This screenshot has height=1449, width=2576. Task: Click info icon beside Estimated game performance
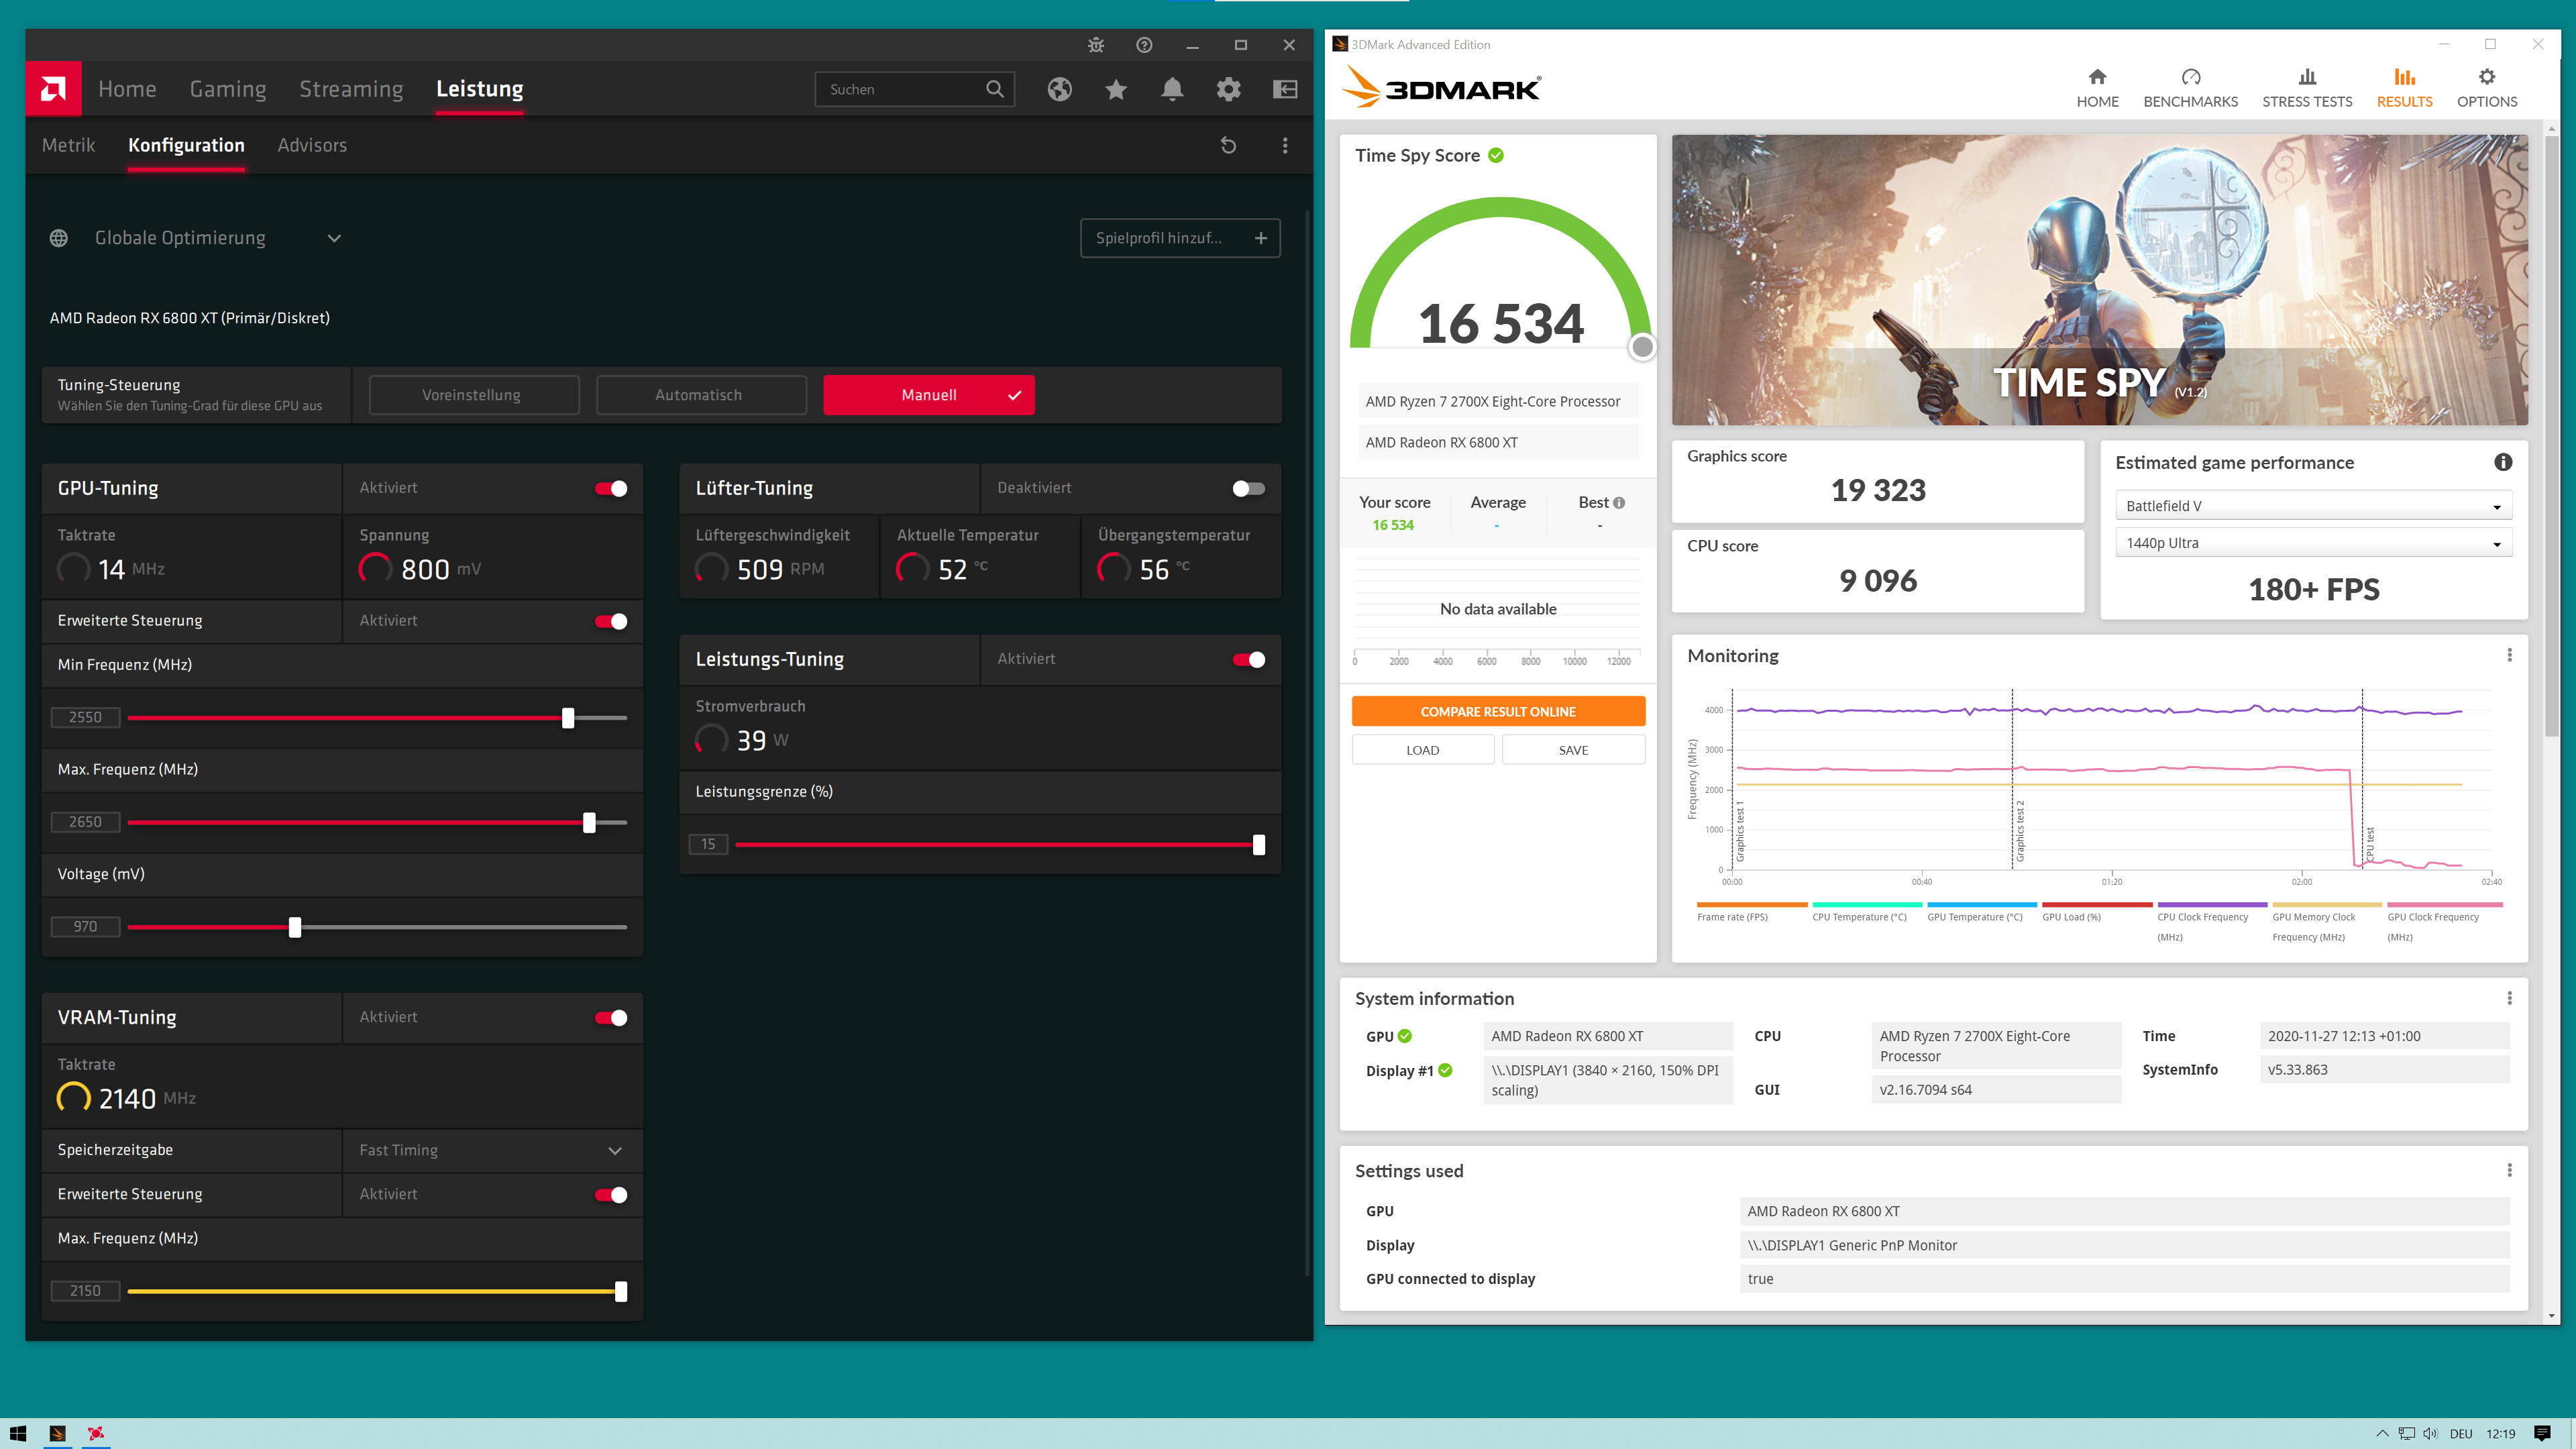pyautogui.click(x=2502, y=462)
